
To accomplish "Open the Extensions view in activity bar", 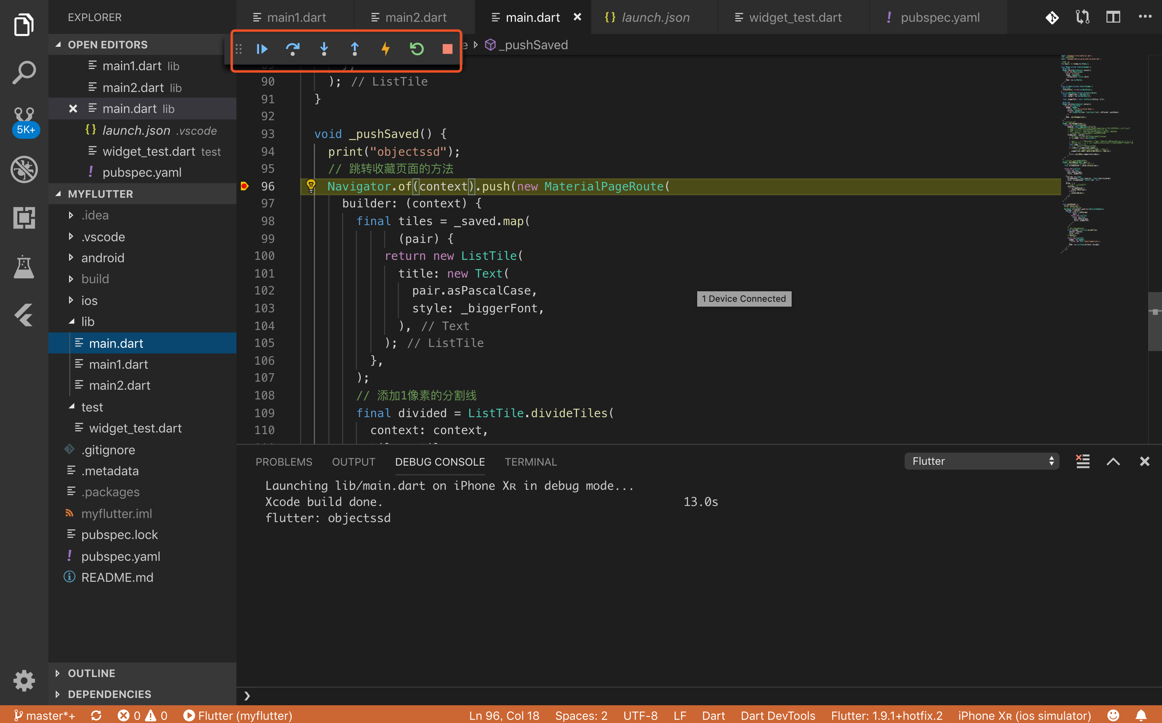I will pyautogui.click(x=24, y=218).
